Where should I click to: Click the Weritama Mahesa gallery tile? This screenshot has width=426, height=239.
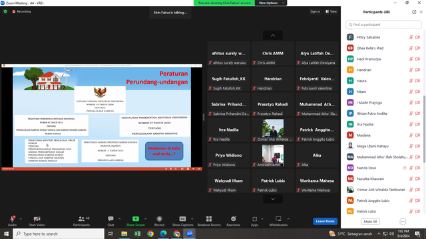point(317,181)
